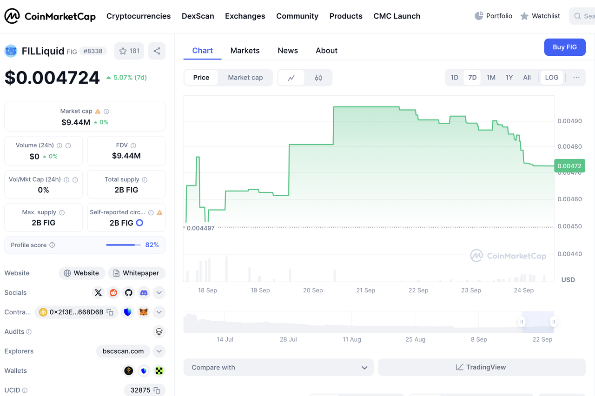
Task: Expand the Contracts chevron
Action: (x=159, y=312)
